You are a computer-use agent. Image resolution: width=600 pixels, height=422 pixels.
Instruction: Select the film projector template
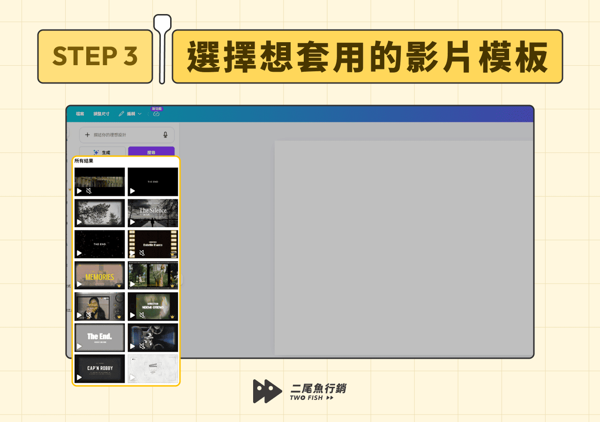pos(153,338)
